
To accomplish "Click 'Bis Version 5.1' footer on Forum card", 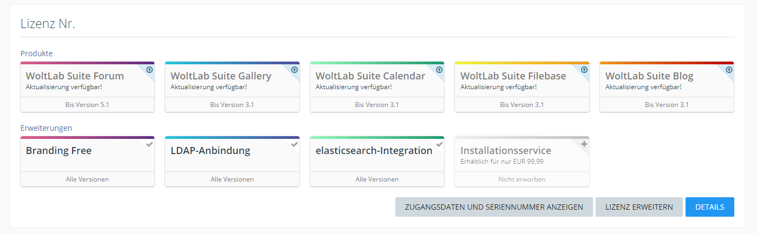I will point(87,105).
